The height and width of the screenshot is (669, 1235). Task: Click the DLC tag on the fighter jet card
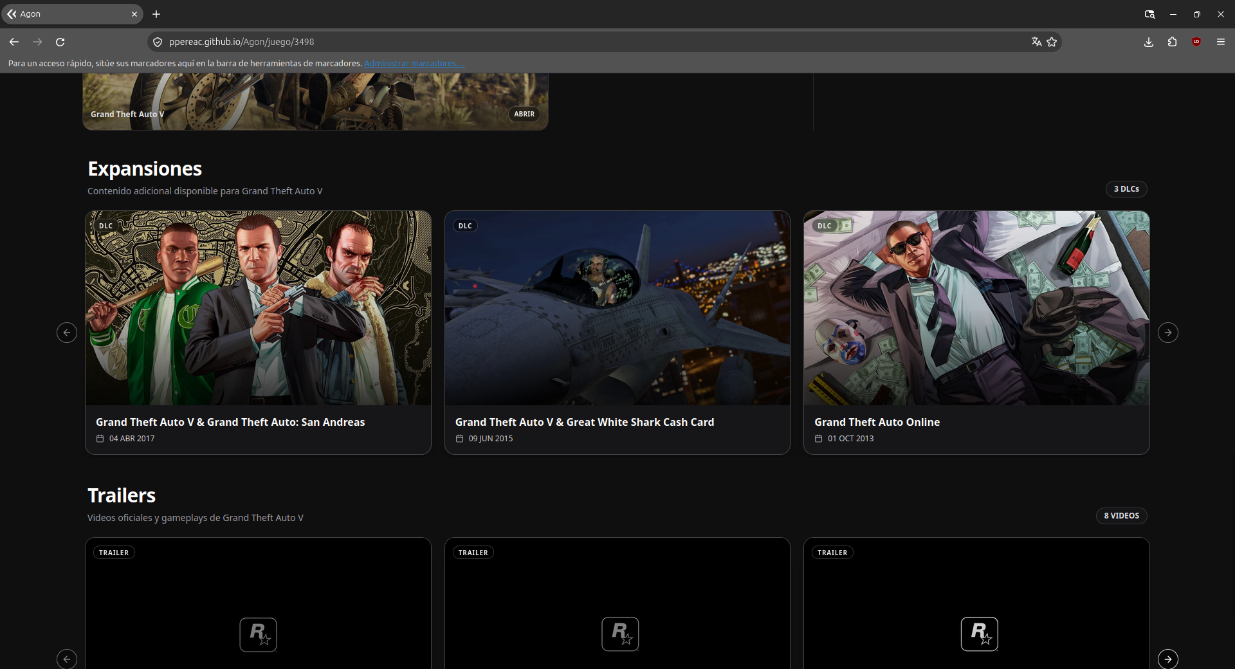click(x=465, y=226)
